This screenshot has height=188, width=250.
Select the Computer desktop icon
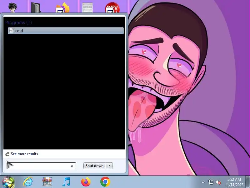click(36, 7)
